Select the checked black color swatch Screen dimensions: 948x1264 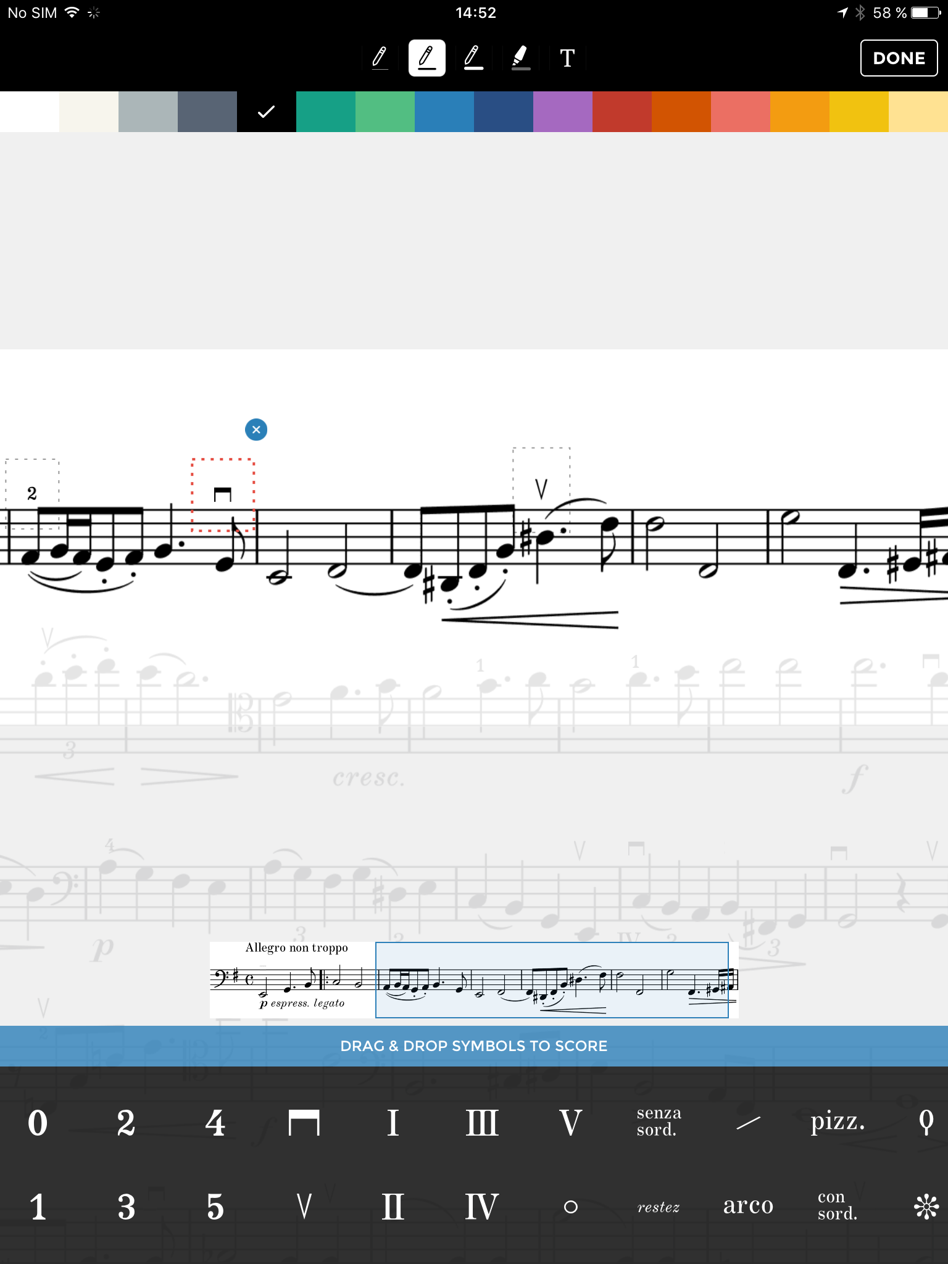point(267,112)
